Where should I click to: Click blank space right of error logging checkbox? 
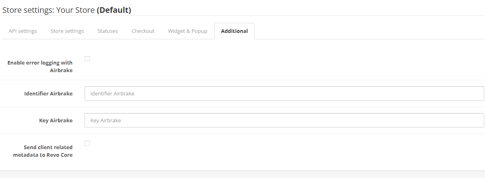(x=281, y=64)
